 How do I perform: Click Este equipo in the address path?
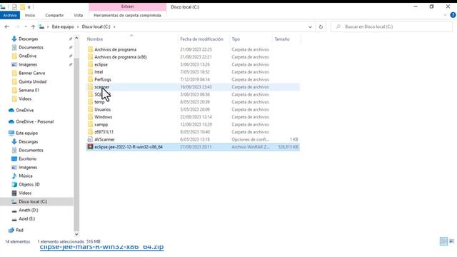(x=63, y=27)
